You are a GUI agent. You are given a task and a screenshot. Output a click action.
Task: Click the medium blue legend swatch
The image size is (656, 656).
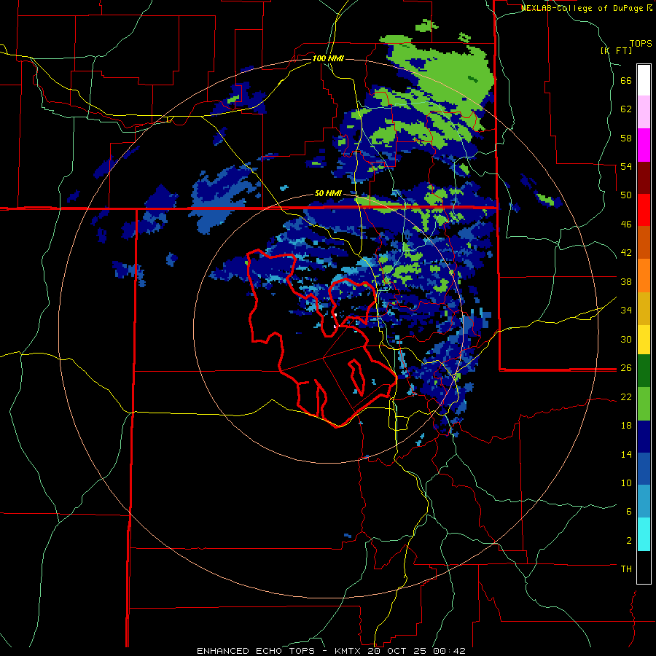click(644, 469)
